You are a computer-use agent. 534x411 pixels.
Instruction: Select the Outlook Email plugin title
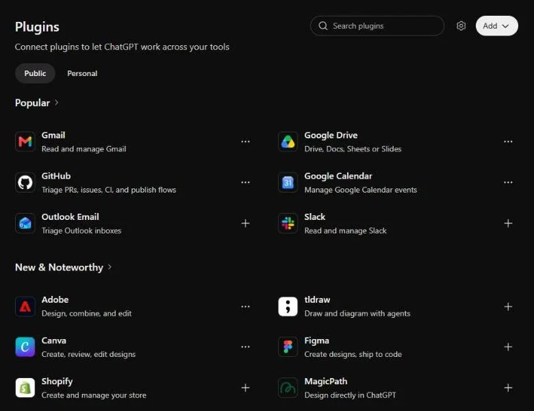[x=70, y=216]
